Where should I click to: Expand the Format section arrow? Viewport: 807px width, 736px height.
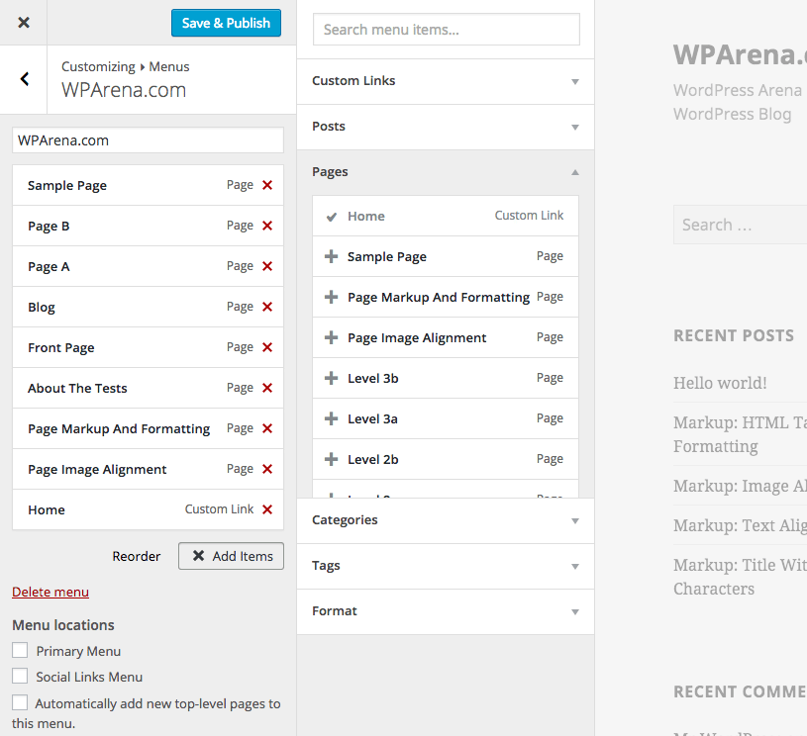point(575,611)
